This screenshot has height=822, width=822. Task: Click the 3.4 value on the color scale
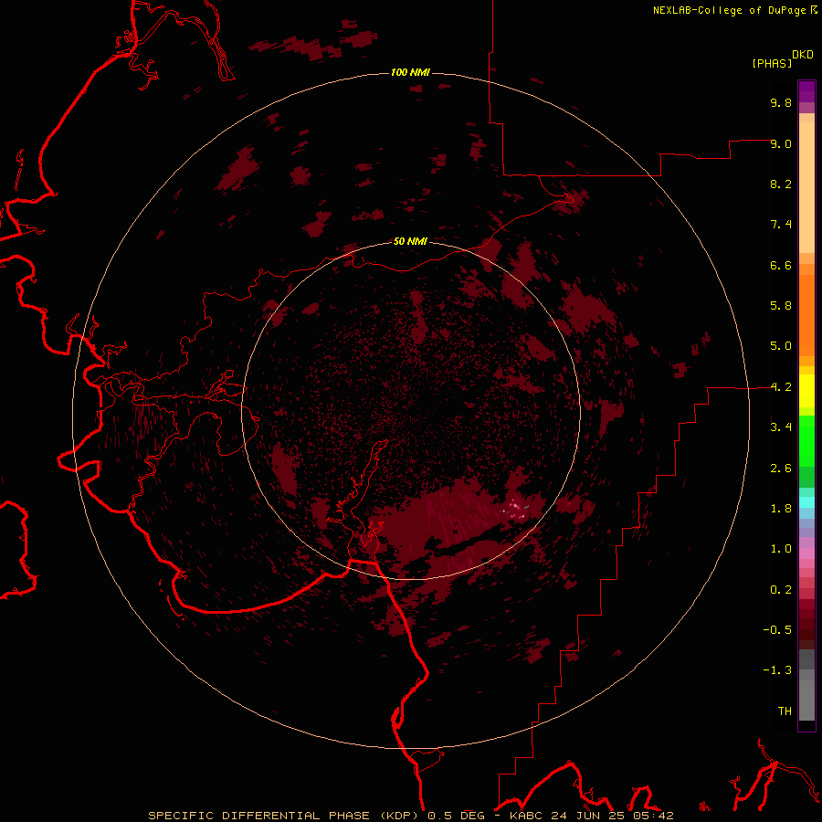click(781, 427)
